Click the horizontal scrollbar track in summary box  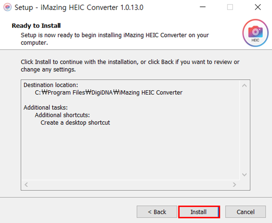pos(130,184)
